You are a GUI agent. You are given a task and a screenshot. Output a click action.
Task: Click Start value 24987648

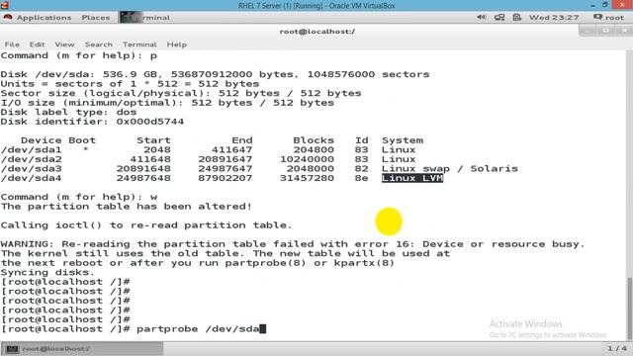tap(143, 178)
